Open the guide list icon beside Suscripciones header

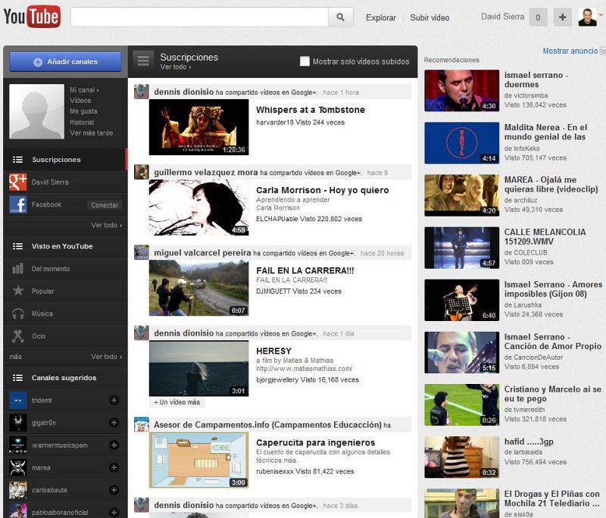(144, 61)
